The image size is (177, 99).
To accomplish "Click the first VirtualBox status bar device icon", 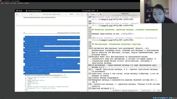I will 154,98.
